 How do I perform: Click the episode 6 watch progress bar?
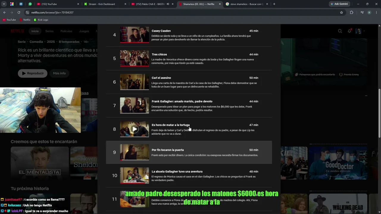coord(135,89)
